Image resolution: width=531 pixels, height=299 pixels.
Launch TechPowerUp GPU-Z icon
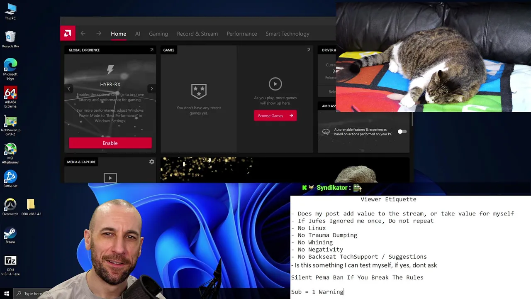10,125
